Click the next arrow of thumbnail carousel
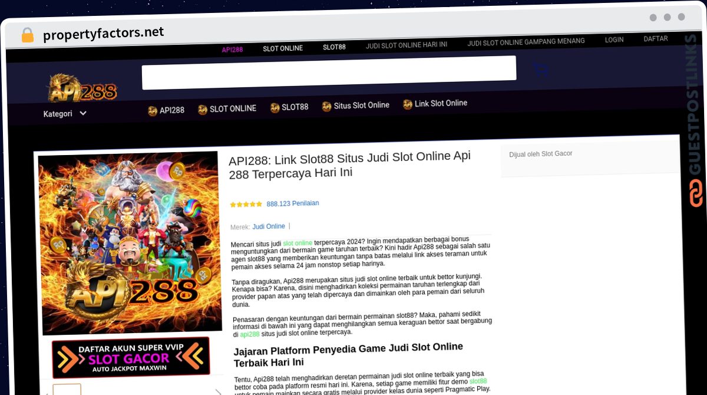 pos(218,391)
